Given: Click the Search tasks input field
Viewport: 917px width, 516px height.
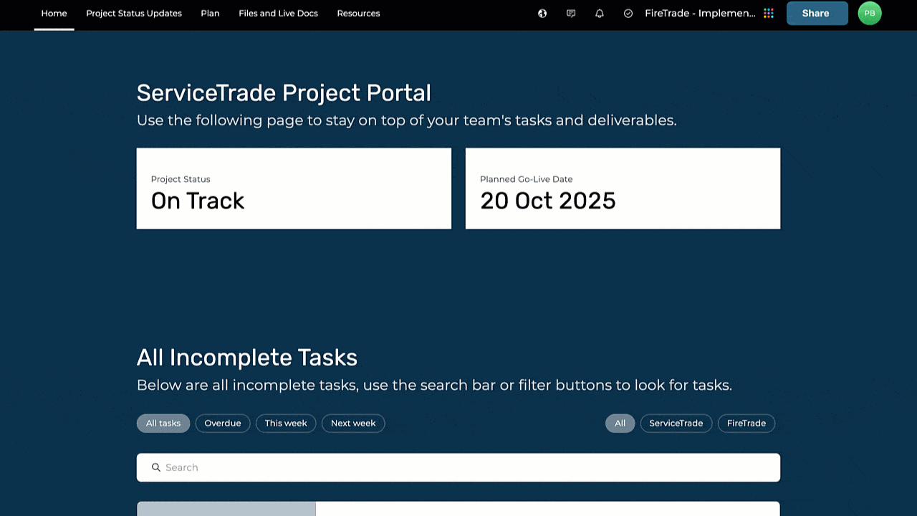Looking at the screenshot, I should point(458,467).
